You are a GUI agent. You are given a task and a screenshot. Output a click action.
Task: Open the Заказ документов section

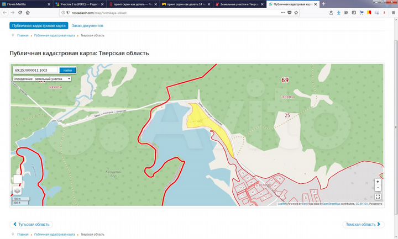click(87, 25)
